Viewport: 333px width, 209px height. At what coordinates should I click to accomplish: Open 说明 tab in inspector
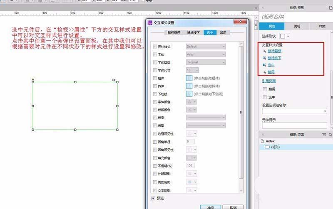pyautogui.click(x=297, y=26)
